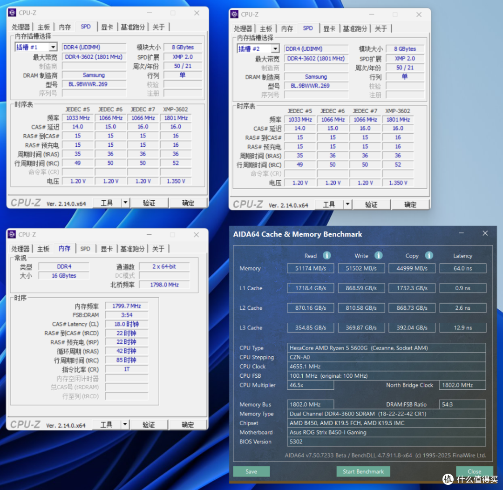Viewport: 503px width, 490px height.
Task: Click L3 Cache latency 12.9 ns
Action: click(x=462, y=327)
